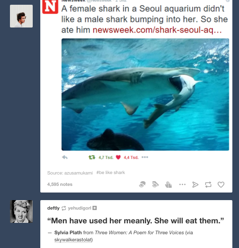This screenshot has width=239, height=248.
Task: Click the tweet's red heart icon
Action: coord(118,157)
